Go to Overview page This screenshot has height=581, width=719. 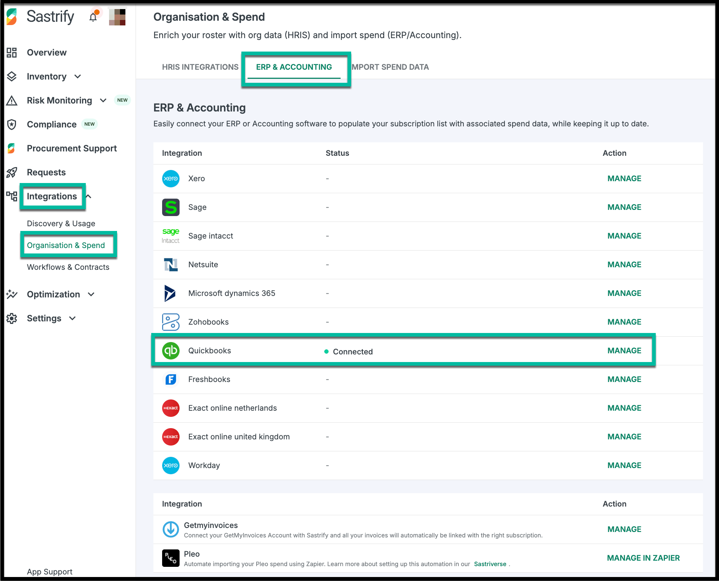point(47,53)
